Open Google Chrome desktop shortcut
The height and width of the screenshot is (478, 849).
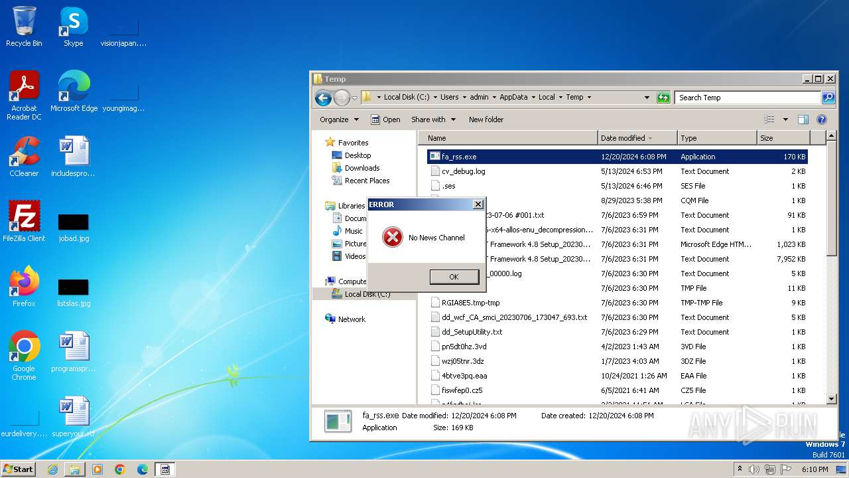pyautogui.click(x=24, y=356)
